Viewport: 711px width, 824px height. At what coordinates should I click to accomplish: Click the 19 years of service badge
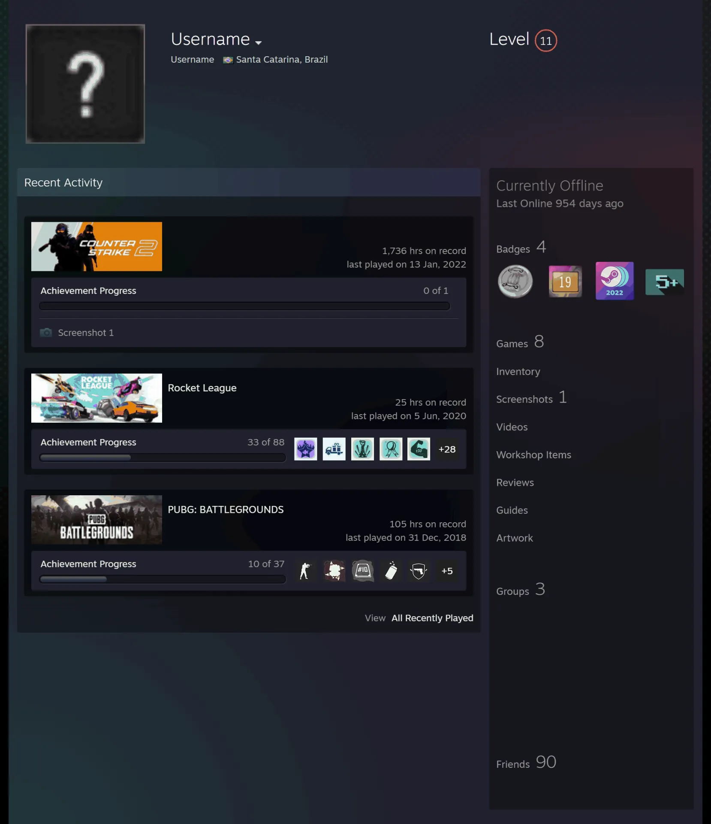(x=565, y=282)
